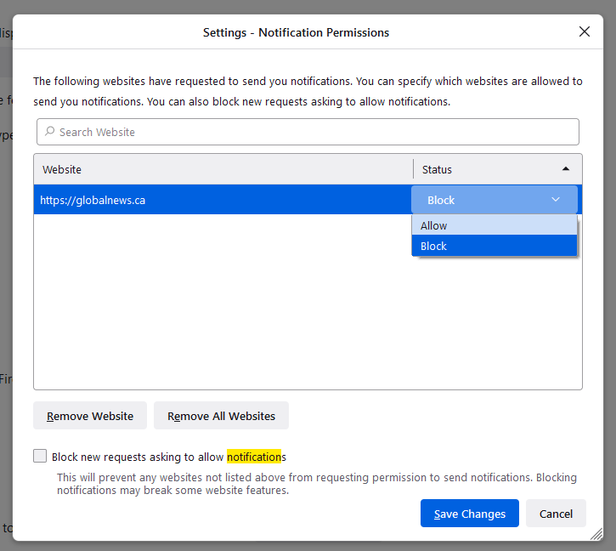Click Remove All Websites button
Screen dimensions: 616x551
(221, 416)
